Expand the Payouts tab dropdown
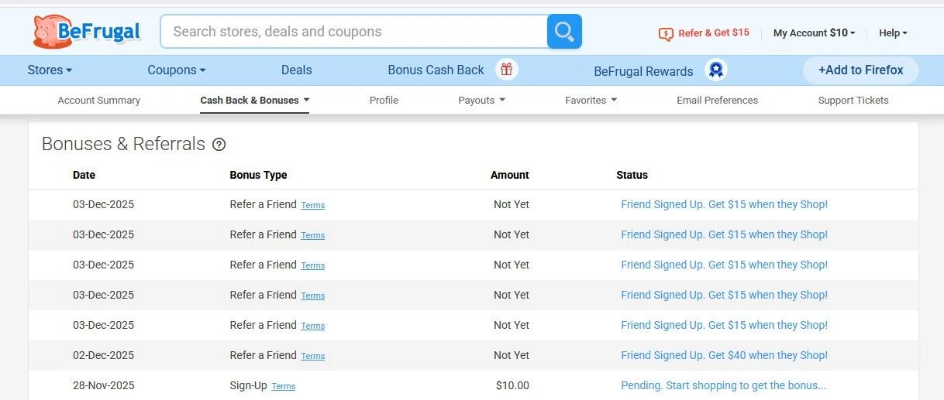Image resolution: width=944 pixels, height=400 pixels. point(481,100)
